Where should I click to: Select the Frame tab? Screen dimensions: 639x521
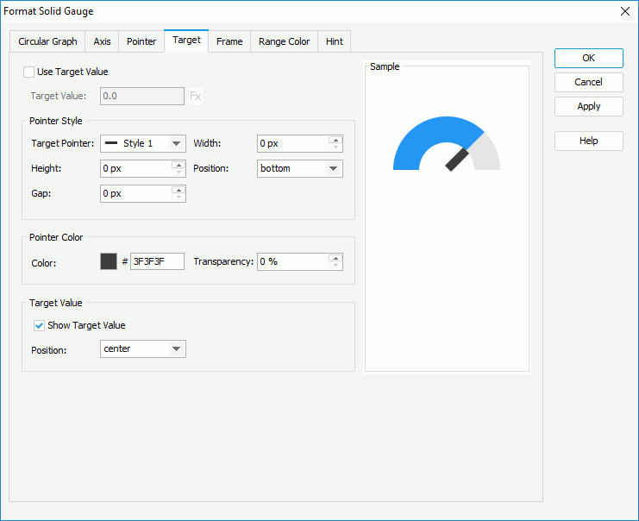pyautogui.click(x=229, y=41)
